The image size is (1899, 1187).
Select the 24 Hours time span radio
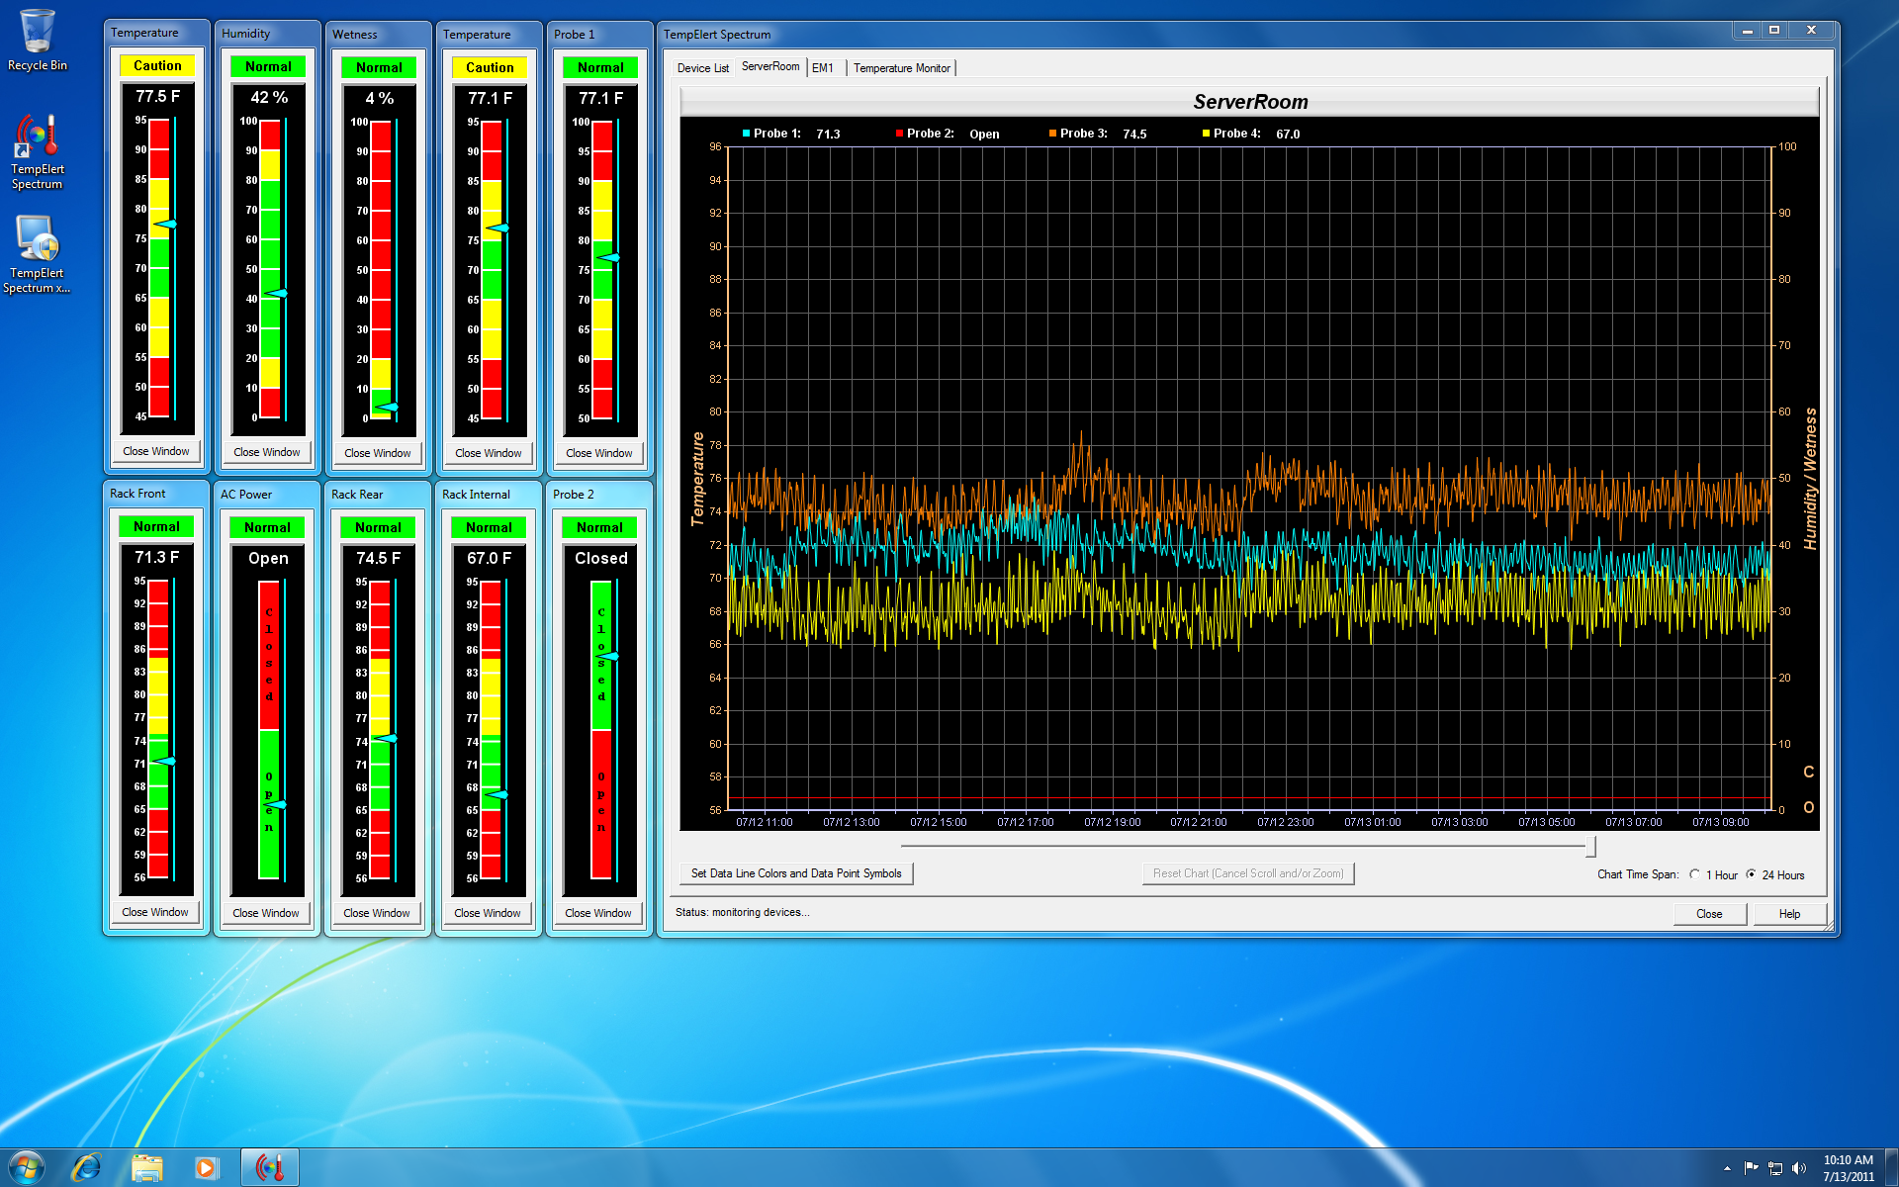pyautogui.click(x=1752, y=874)
